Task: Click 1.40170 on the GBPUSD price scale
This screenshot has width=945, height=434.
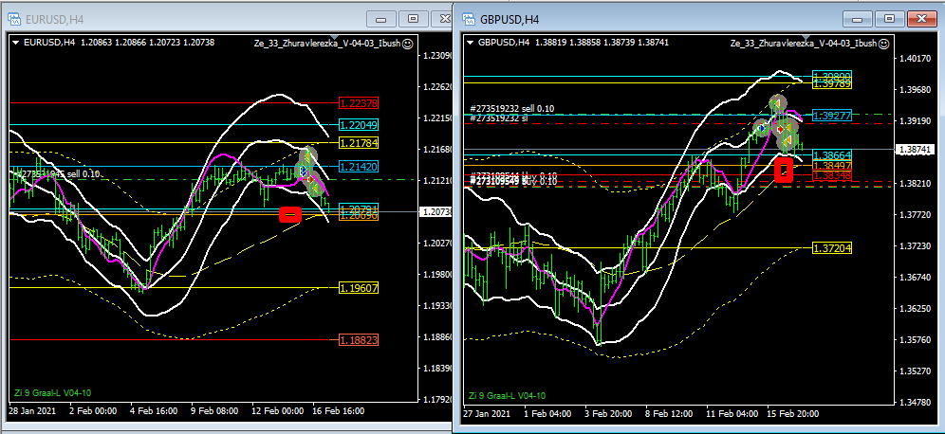Action: (x=915, y=59)
